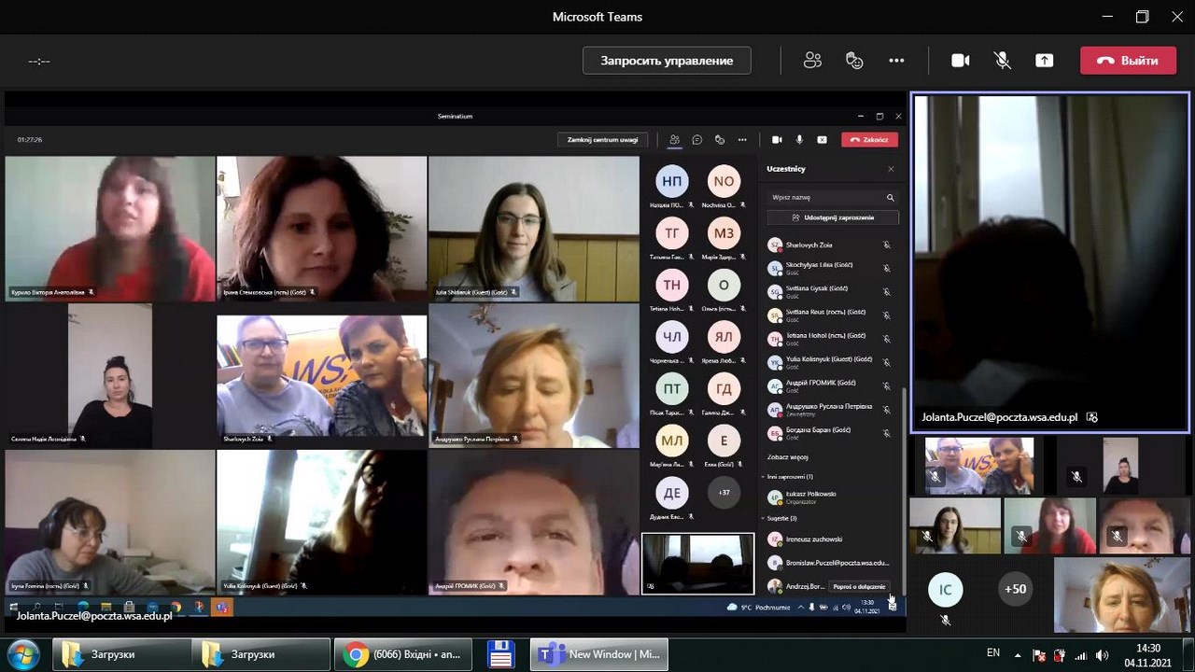Screen dimensions: 1195x672
Task: Open the reactions and raise hand icon
Action: click(854, 61)
